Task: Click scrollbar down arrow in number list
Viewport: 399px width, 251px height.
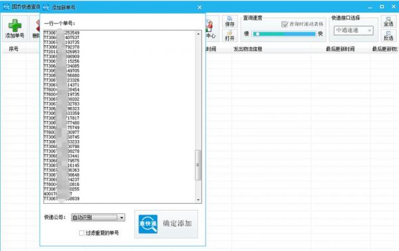Action: tap(198, 200)
